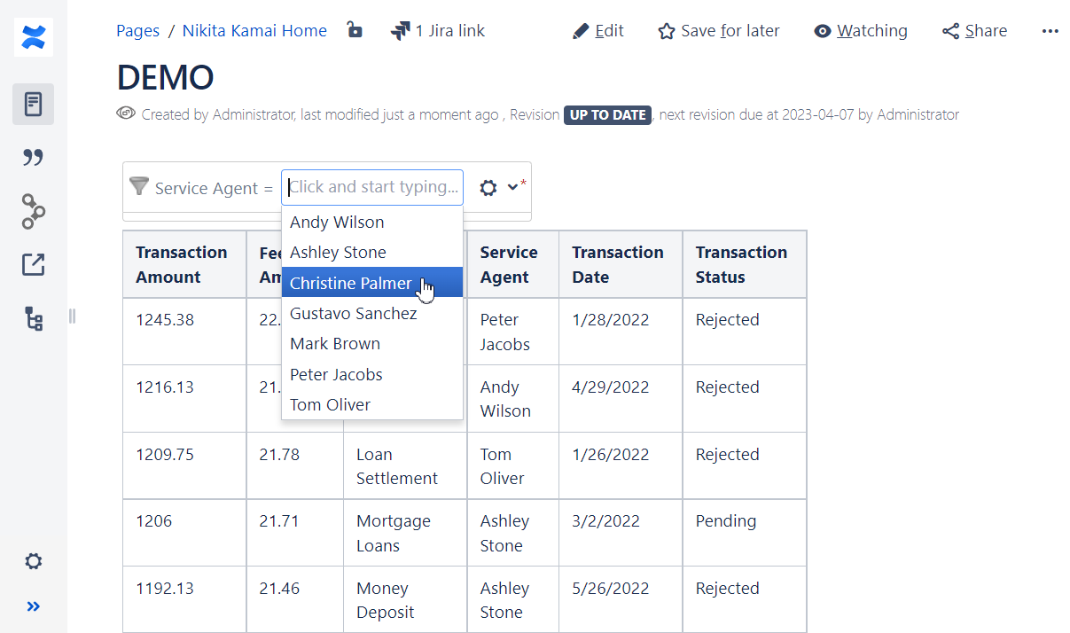Click the unrestricted padlock icon
The height and width of the screenshot is (633, 1070).
pyautogui.click(x=354, y=29)
